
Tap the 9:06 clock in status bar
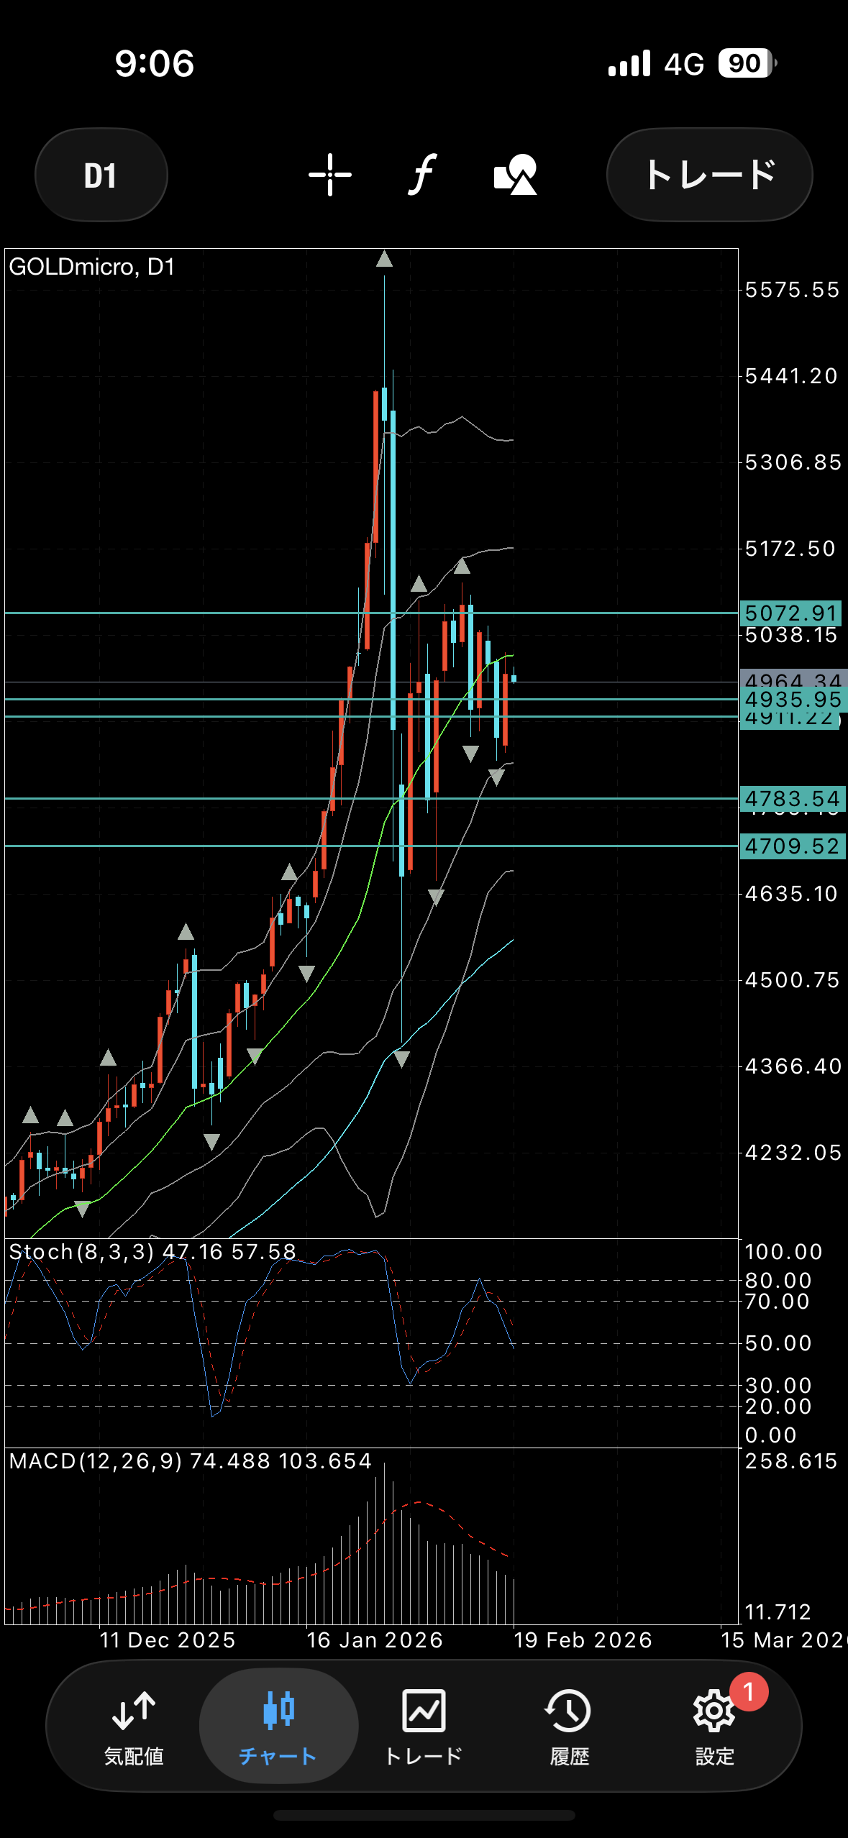pyautogui.click(x=155, y=63)
